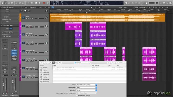This screenshot has width=173, height=97.
Task: Toggle the metronome icon in control bar
Action: [147, 3]
